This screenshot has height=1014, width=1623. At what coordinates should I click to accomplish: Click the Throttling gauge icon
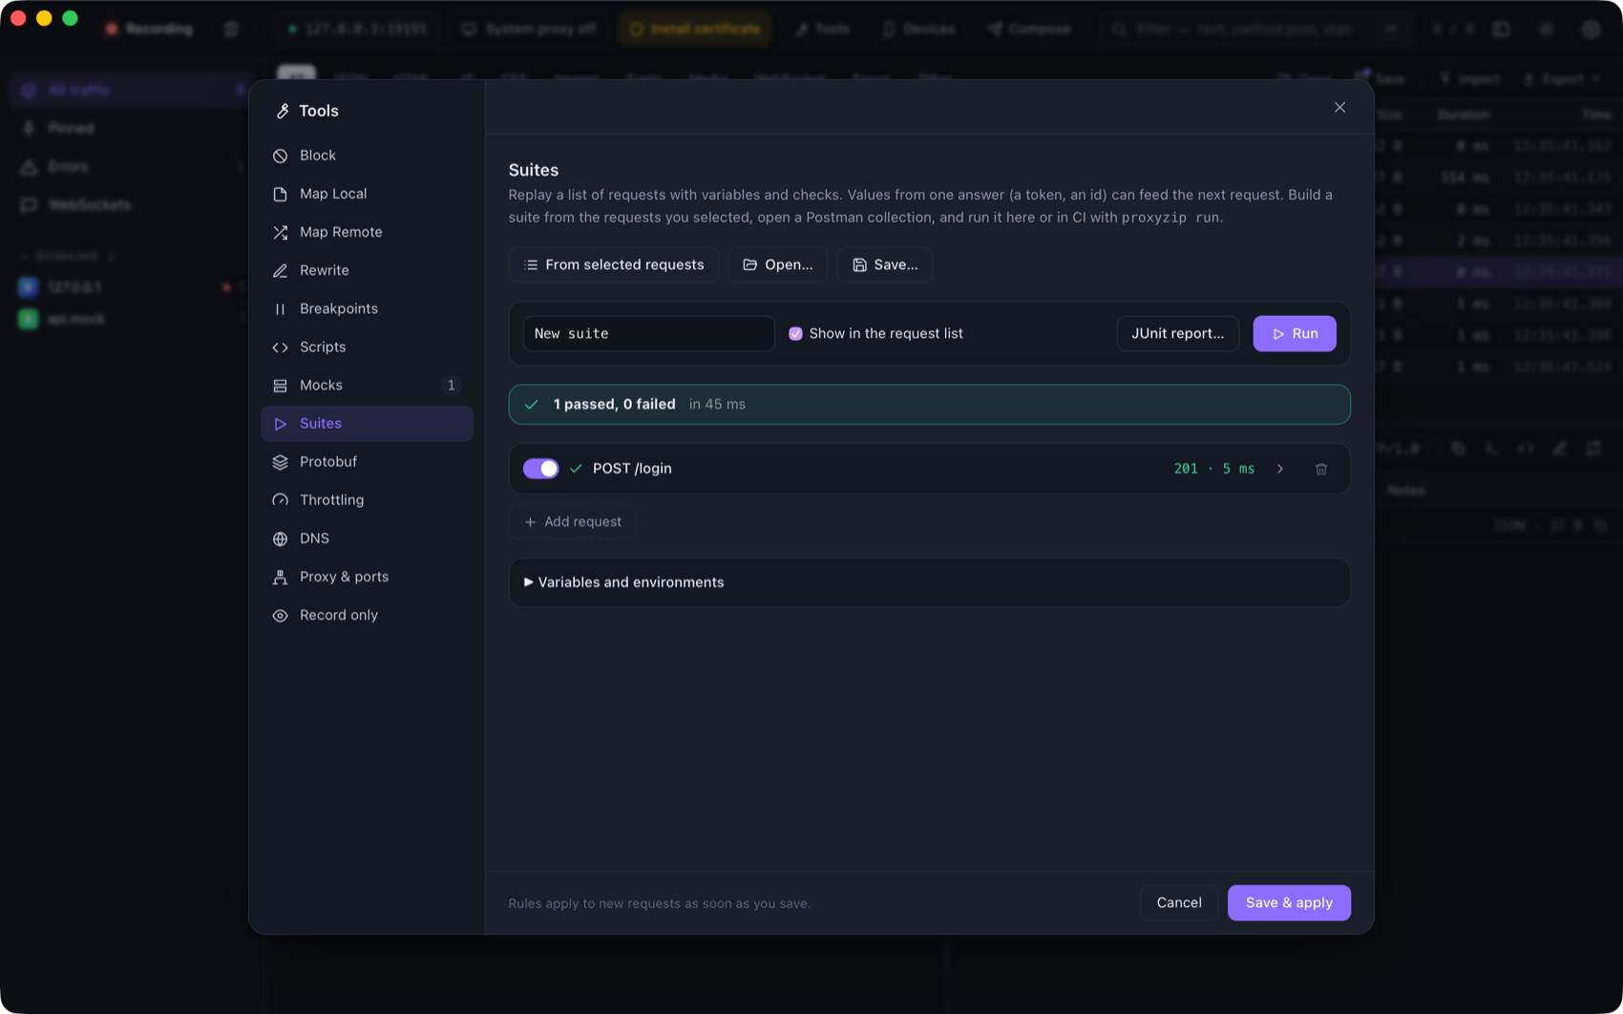[x=280, y=499]
